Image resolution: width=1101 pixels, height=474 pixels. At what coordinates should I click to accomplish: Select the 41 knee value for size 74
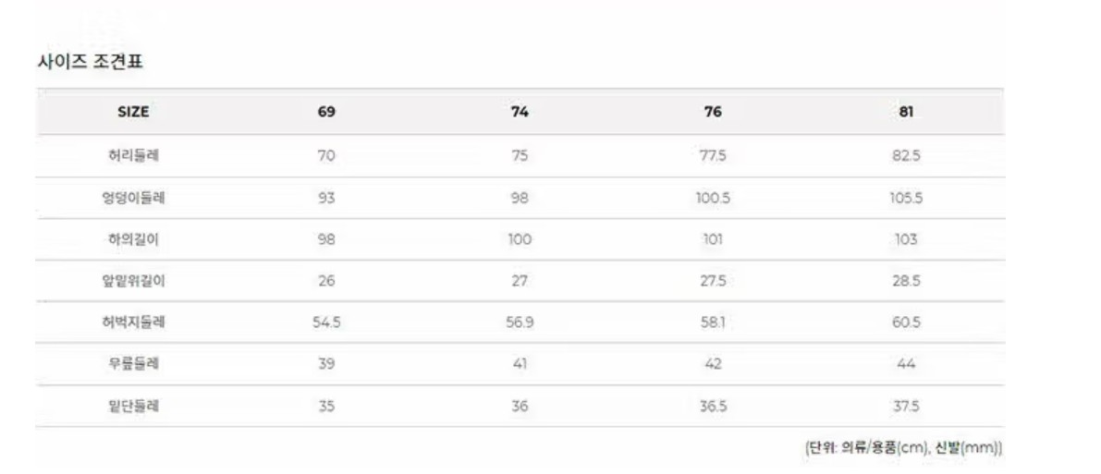(x=520, y=364)
